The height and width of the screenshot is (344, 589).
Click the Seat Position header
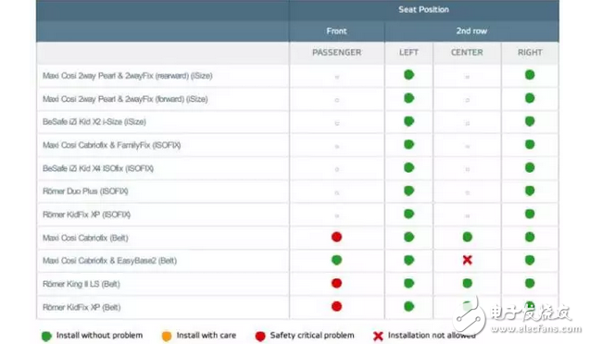coord(424,10)
